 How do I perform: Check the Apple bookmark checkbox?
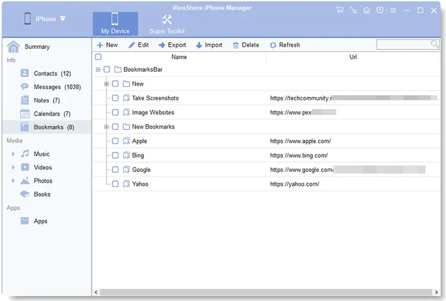[115, 141]
